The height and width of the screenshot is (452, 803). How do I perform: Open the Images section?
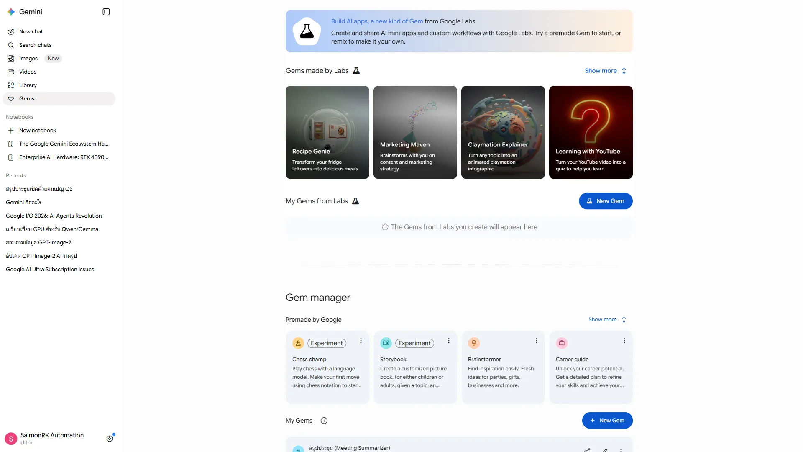[x=59, y=59]
